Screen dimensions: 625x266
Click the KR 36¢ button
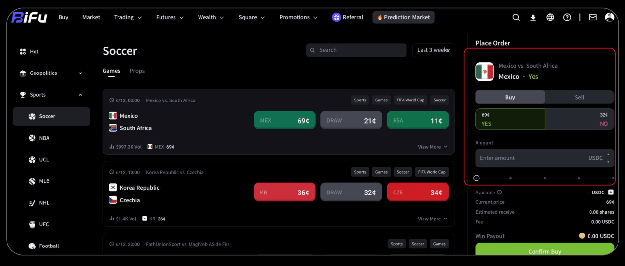tap(285, 192)
